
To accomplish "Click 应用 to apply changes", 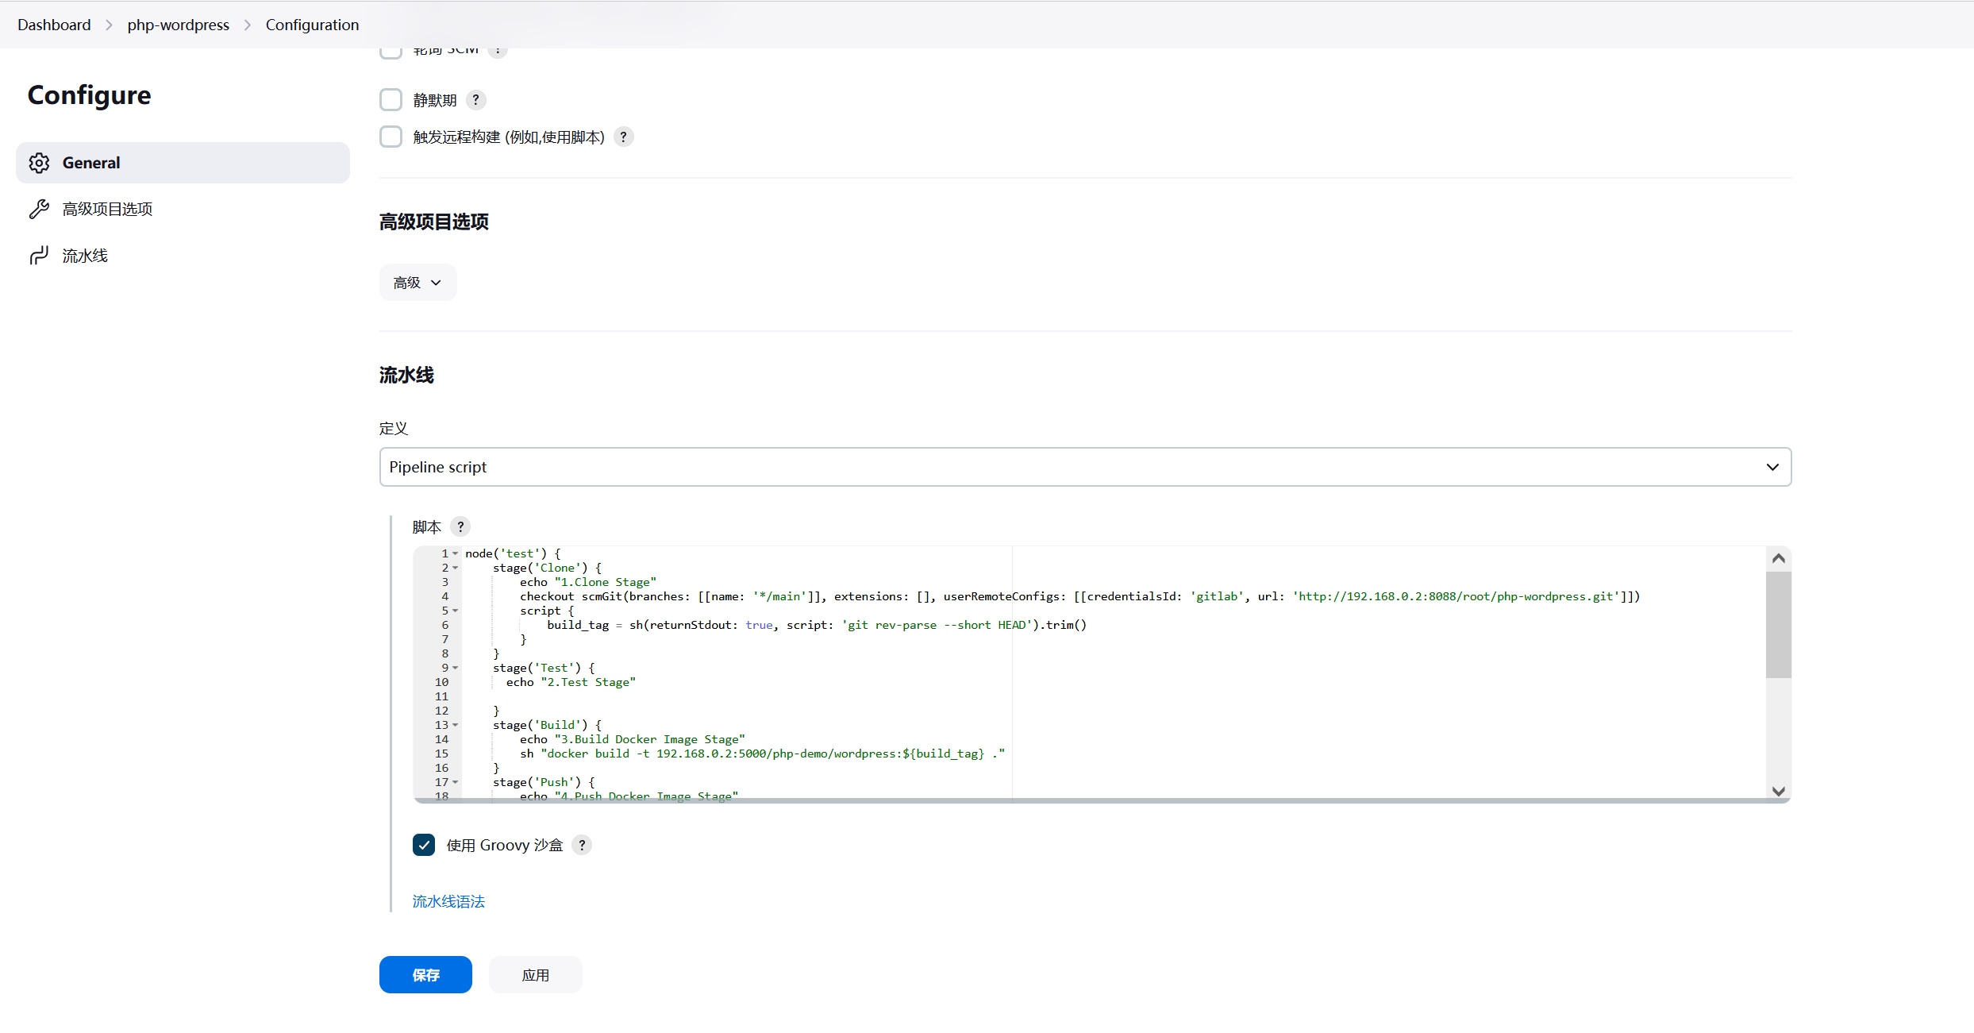I will pyautogui.click(x=536, y=974).
